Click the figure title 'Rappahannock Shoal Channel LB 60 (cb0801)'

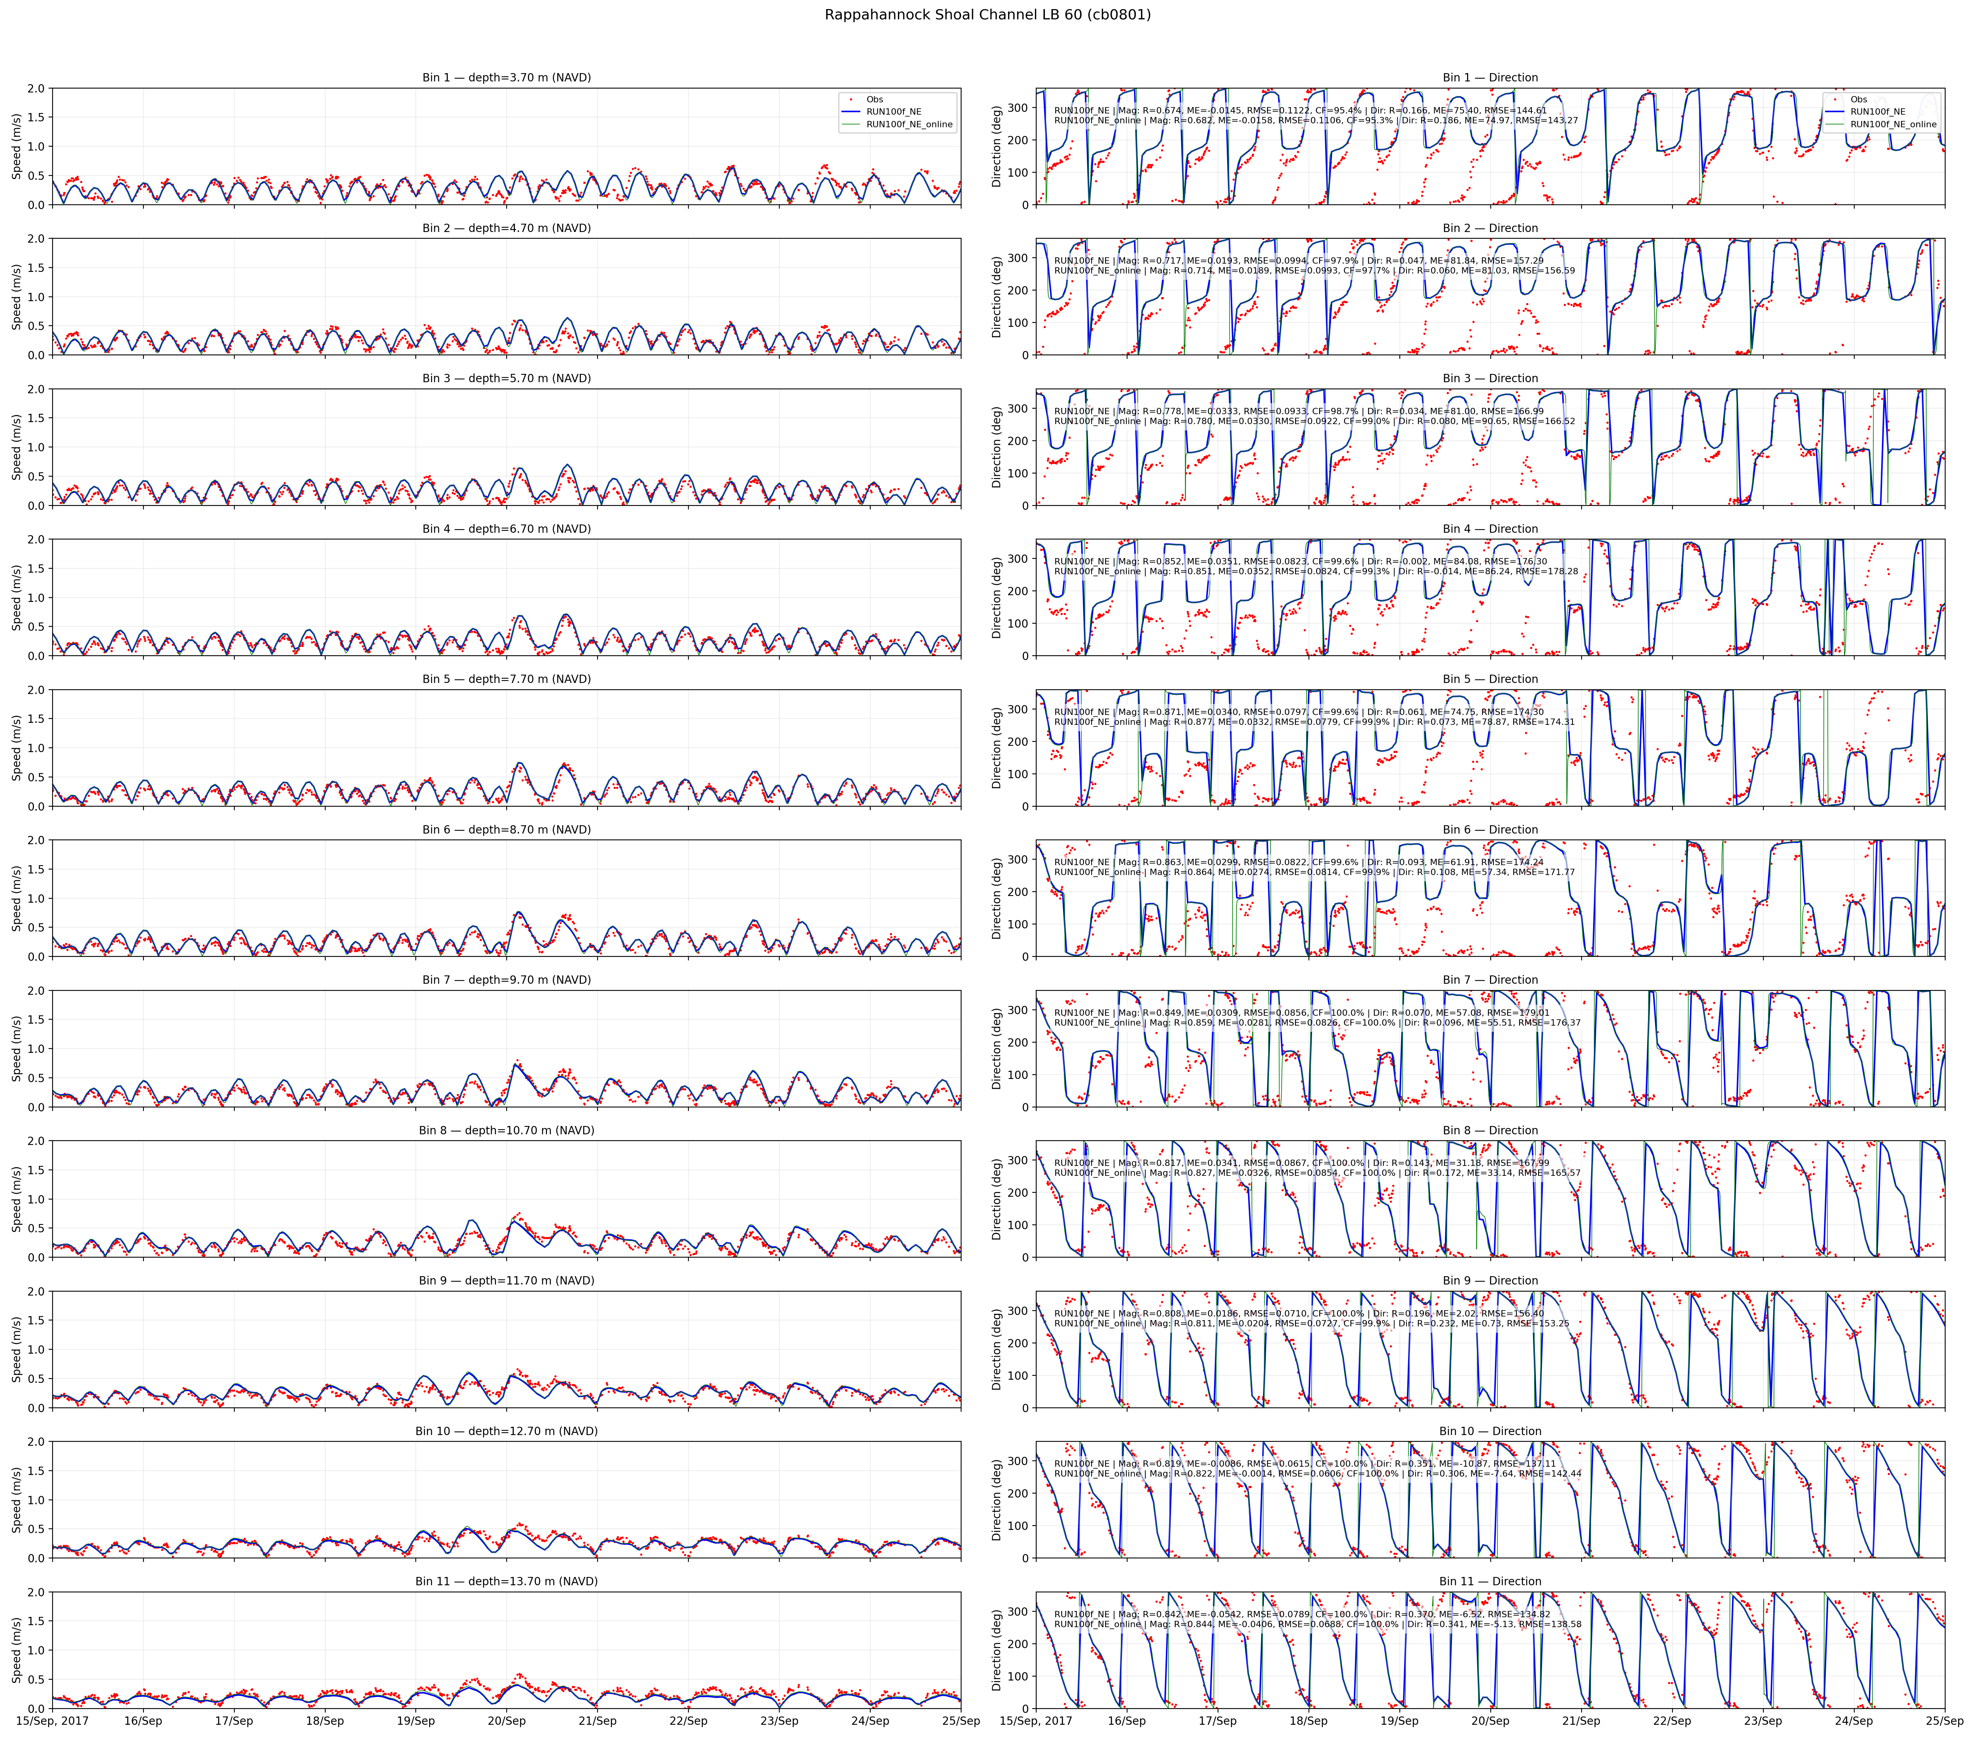pos(988,15)
